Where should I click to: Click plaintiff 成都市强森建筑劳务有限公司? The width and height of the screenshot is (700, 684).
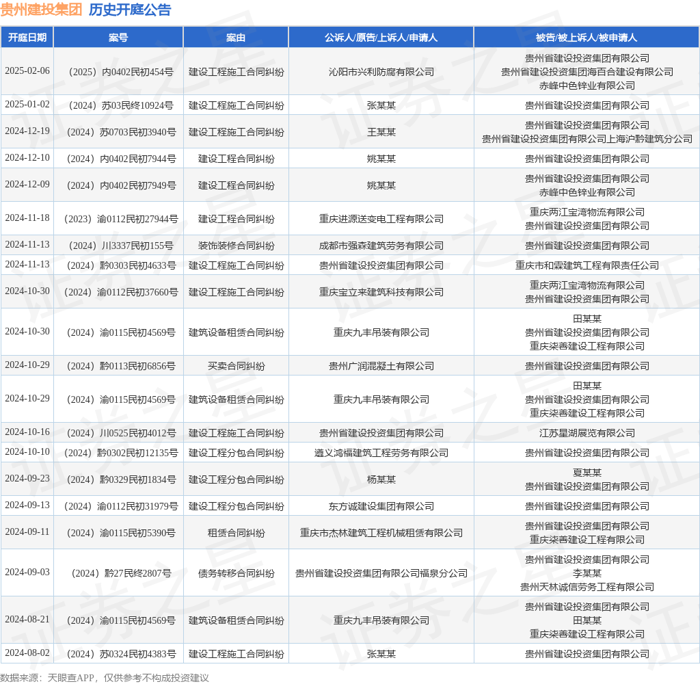(381, 246)
